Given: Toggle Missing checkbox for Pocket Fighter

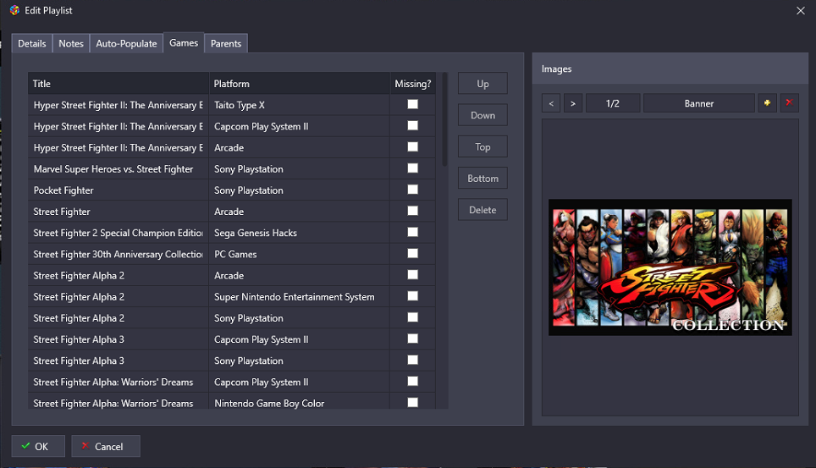Looking at the screenshot, I should click(x=413, y=190).
